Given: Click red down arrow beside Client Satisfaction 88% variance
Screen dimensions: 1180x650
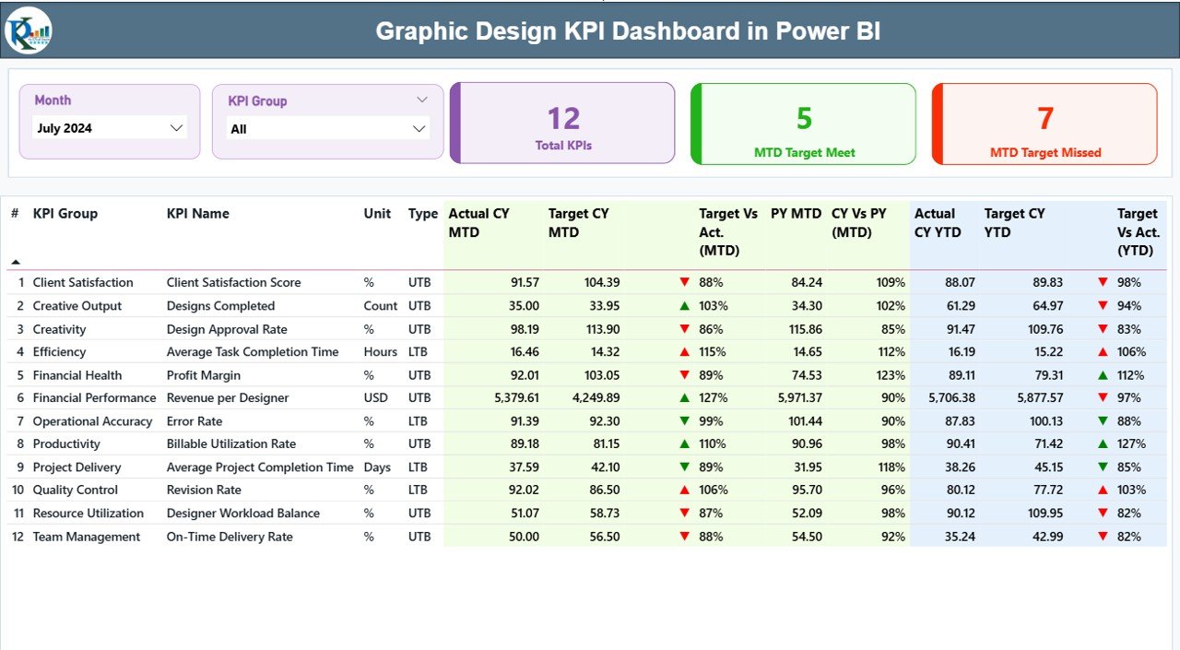Looking at the screenshot, I should [x=683, y=282].
